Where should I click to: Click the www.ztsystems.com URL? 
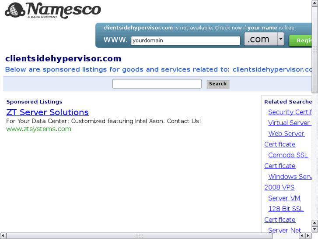click(39, 129)
